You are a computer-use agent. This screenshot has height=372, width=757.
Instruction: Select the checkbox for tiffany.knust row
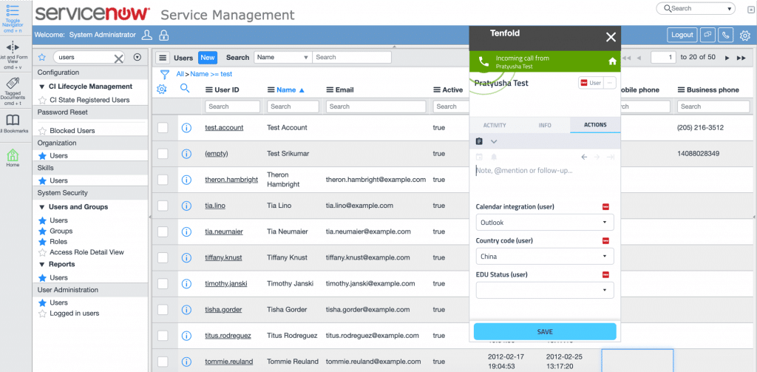click(163, 257)
